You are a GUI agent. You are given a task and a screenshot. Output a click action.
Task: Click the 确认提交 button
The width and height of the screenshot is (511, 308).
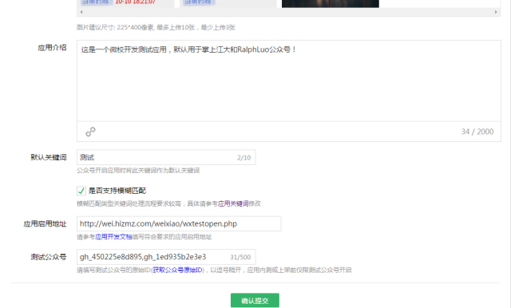[255, 301]
